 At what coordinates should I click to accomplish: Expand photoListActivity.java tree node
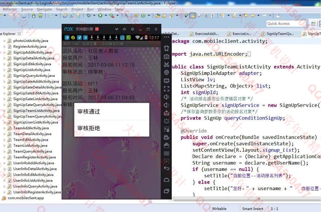click(4, 41)
